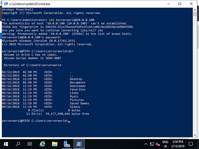Click the 'Music' directory entry
The height and width of the screenshot is (149, 199).
pyautogui.click(x=74, y=96)
